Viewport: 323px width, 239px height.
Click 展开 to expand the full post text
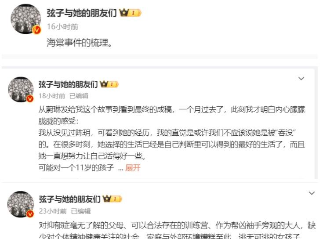click(133, 168)
